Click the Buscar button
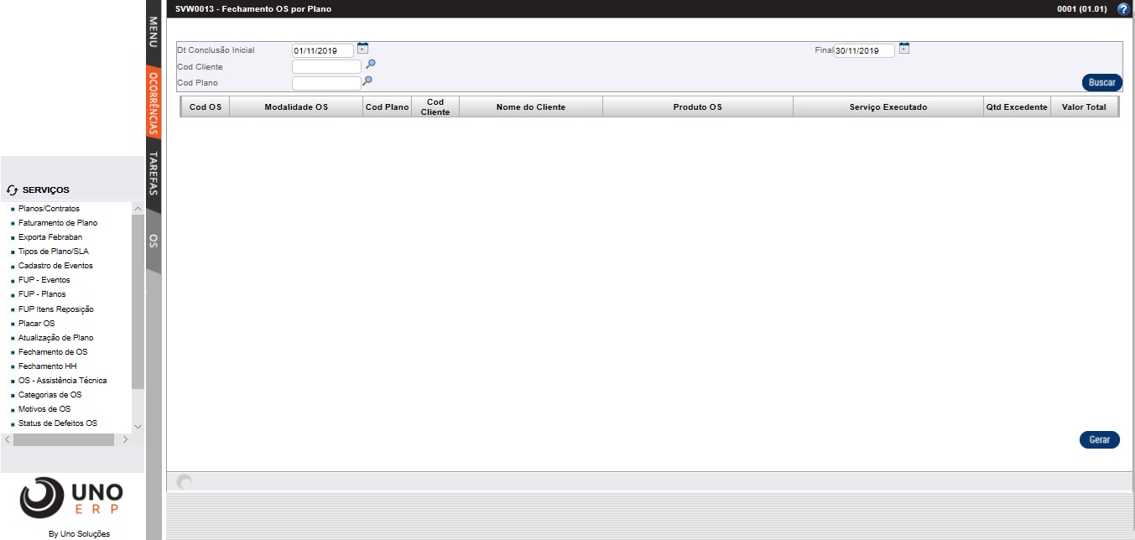 1101,82
